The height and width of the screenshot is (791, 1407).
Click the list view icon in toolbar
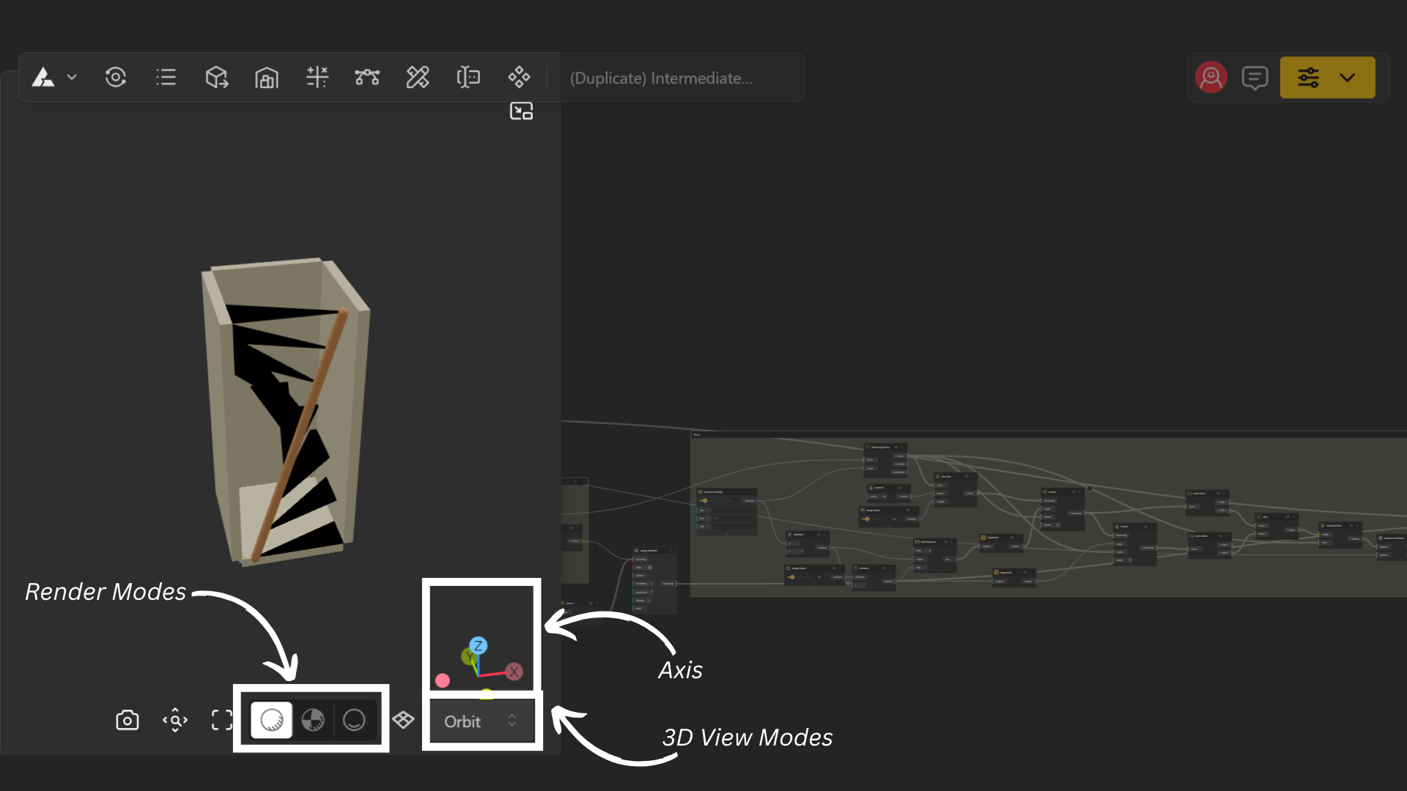166,77
